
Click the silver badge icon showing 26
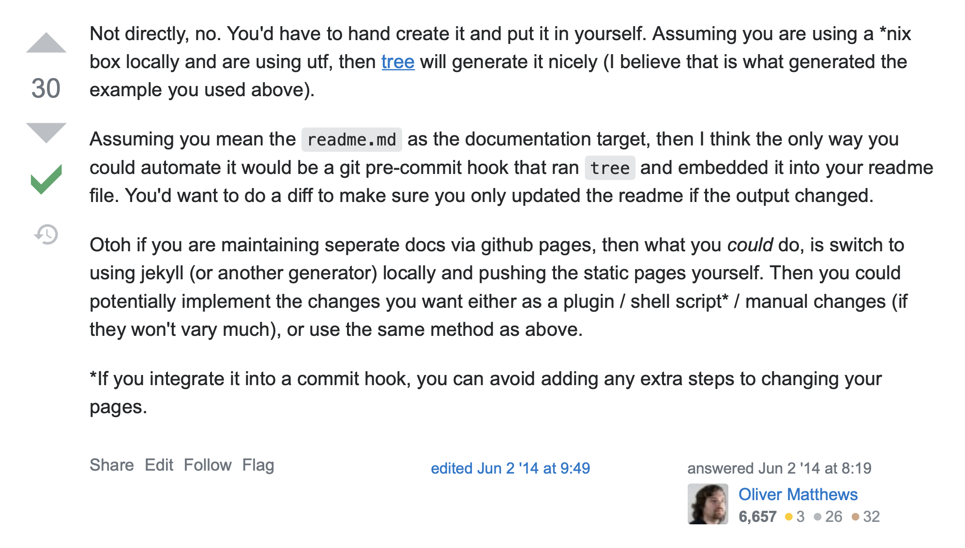click(x=818, y=517)
